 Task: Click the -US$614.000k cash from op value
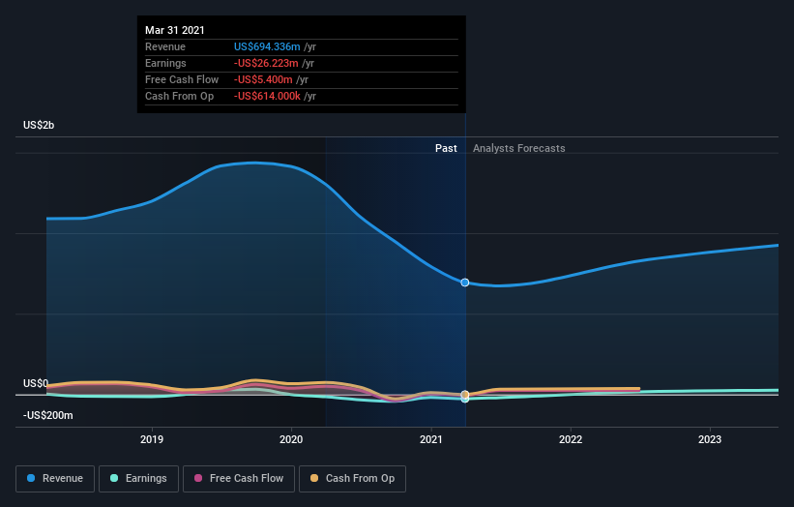click(267, 96)
